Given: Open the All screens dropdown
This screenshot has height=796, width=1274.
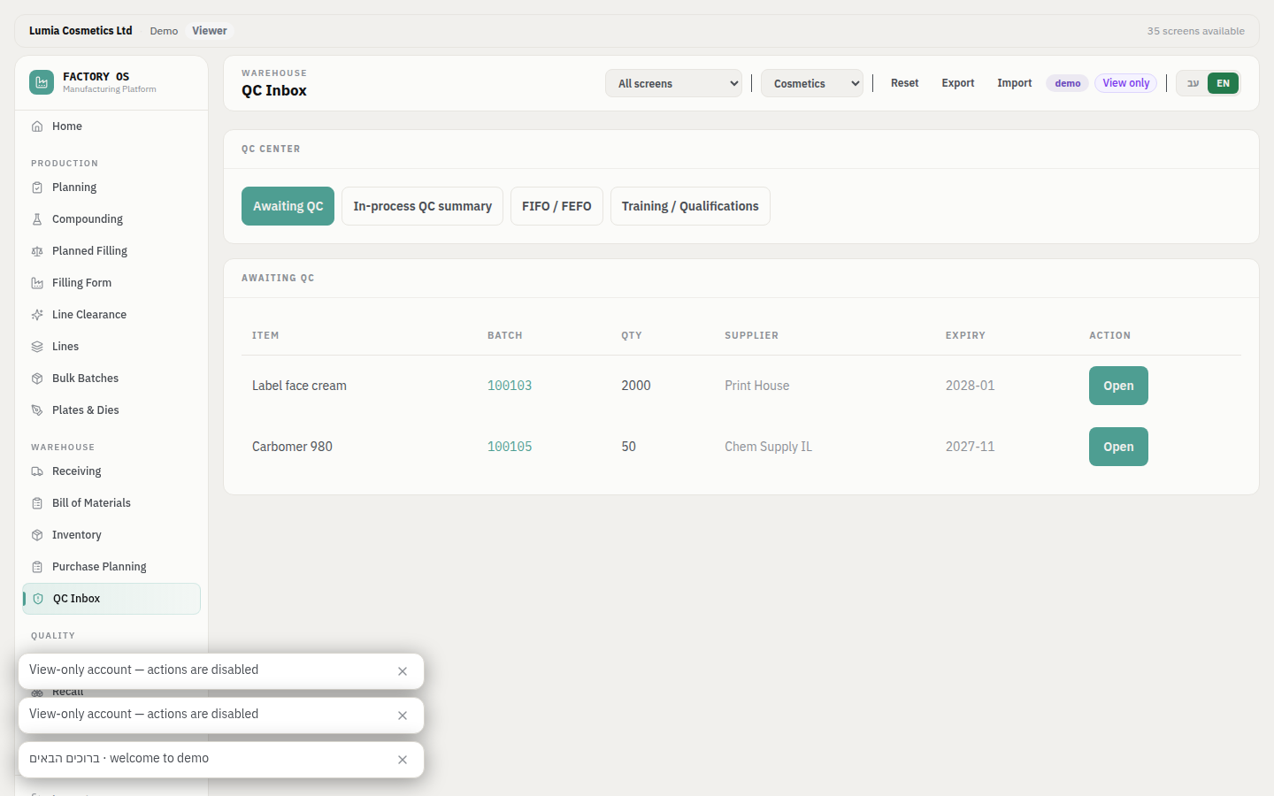Looking at the screenshot, I should [x=673, y=83].
